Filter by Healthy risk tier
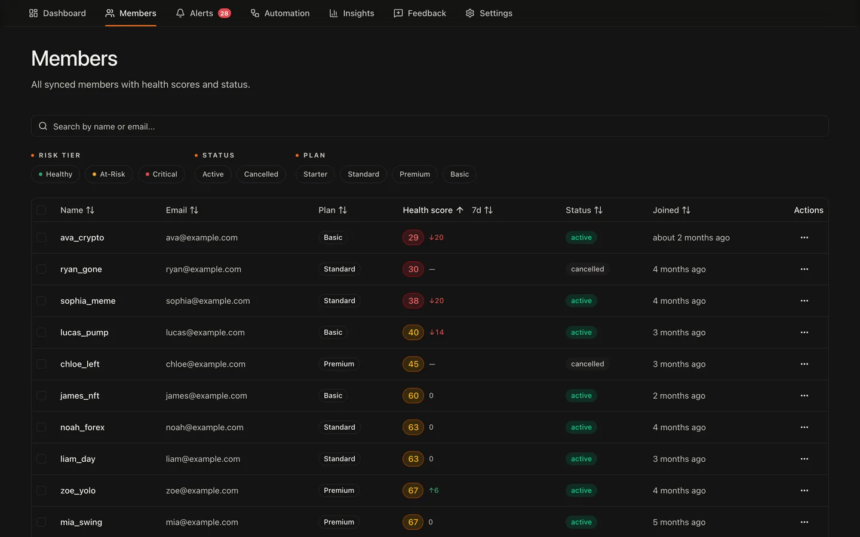Image resolution: width=860 pixels, height=537 pixels. coord(56,174)
